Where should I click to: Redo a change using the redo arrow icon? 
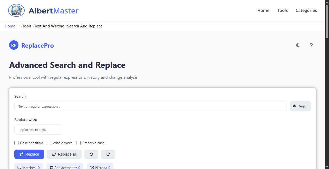coord(108,154)
